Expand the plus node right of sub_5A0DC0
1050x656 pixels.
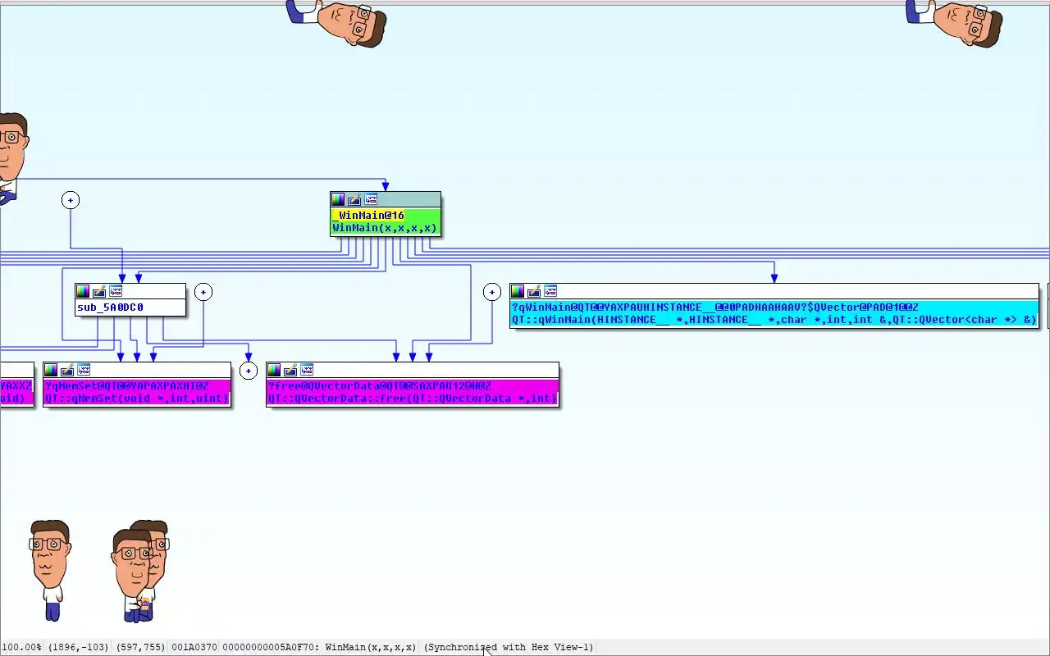click(x=203, y=292)
